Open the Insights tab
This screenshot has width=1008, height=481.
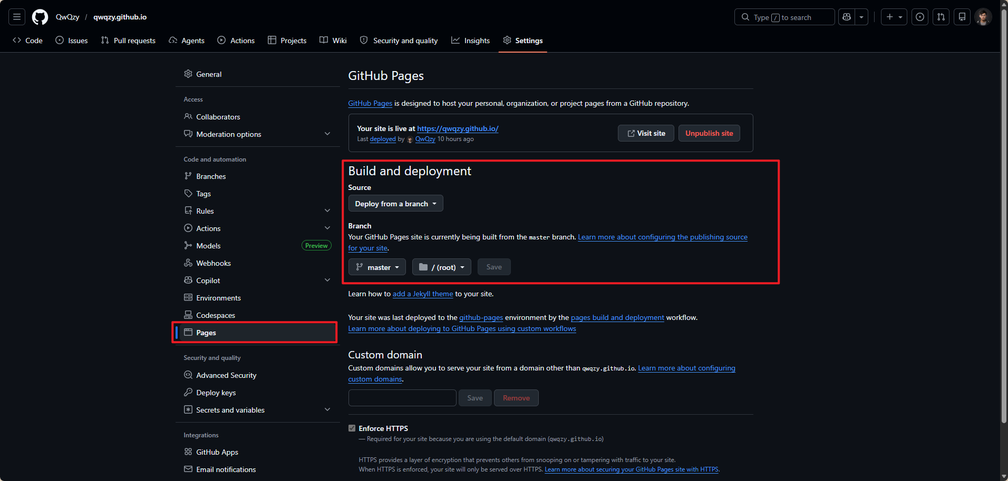(x=471, y=41)
